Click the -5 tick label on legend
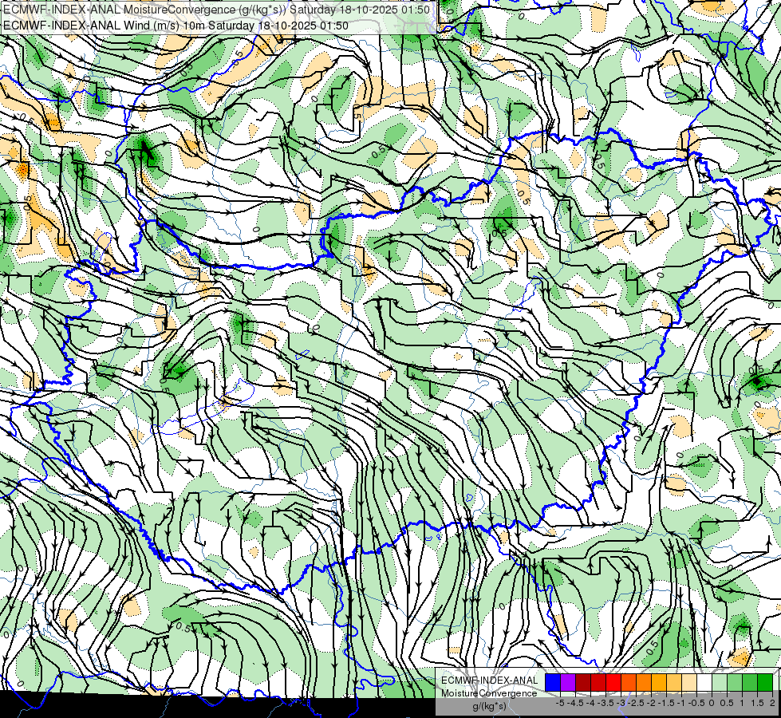This screenshot has width=781, height=718. [560, 703]
